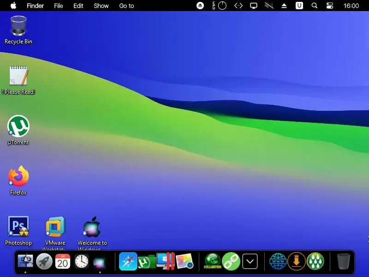This screenshot has width=369, height=277.
Task: Open the File menu
Action: (59, 6)
